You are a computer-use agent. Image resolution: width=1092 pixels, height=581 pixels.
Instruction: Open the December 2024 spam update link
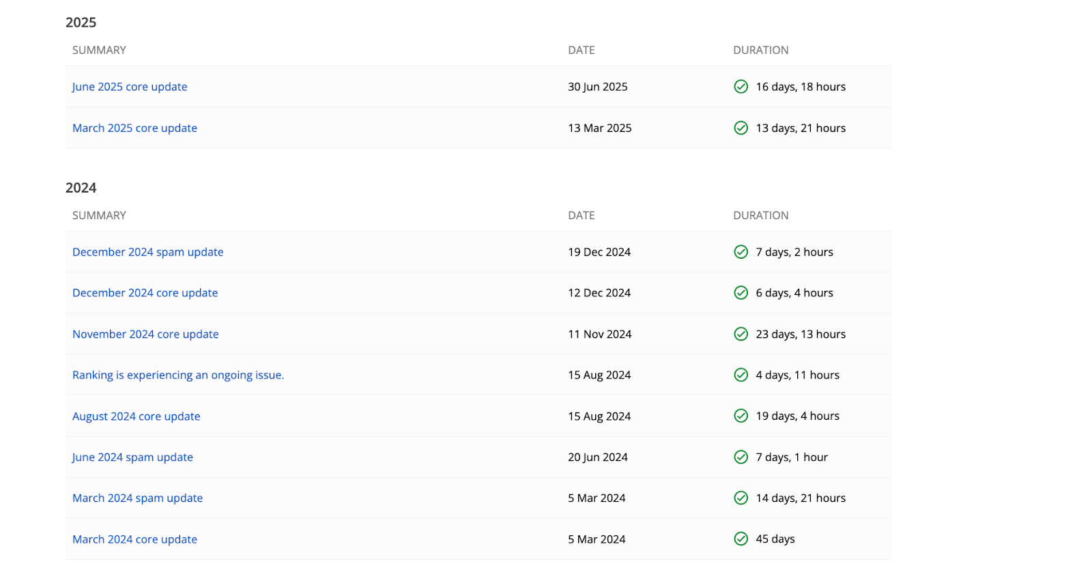pos(147,252)
